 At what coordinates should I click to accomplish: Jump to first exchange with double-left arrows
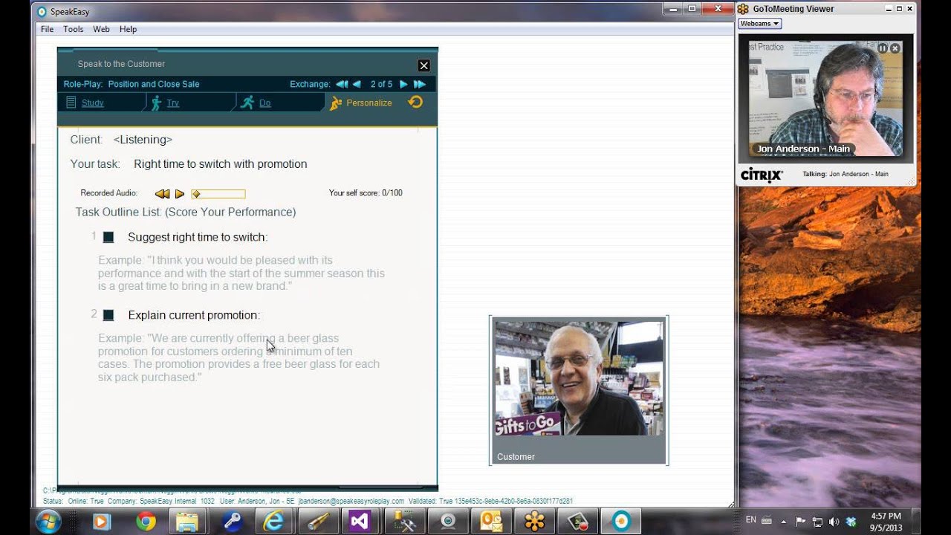pyautogui.click(x=342, y=84)
